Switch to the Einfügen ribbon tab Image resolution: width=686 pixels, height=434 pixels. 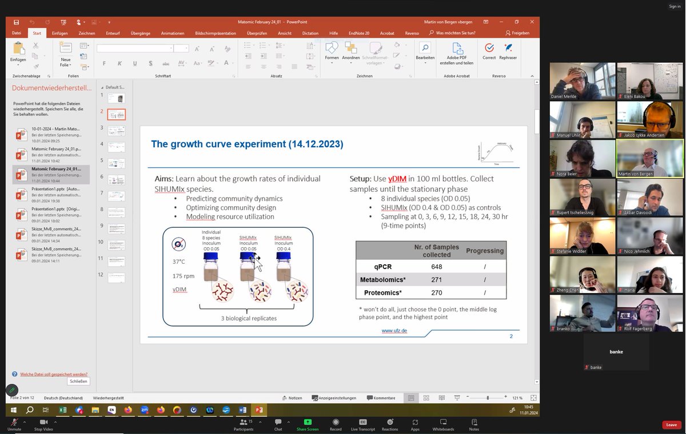(59, 33)
